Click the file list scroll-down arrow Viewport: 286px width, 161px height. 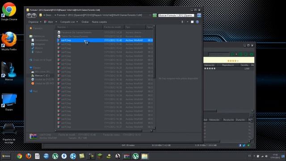(x=154, y=128)
